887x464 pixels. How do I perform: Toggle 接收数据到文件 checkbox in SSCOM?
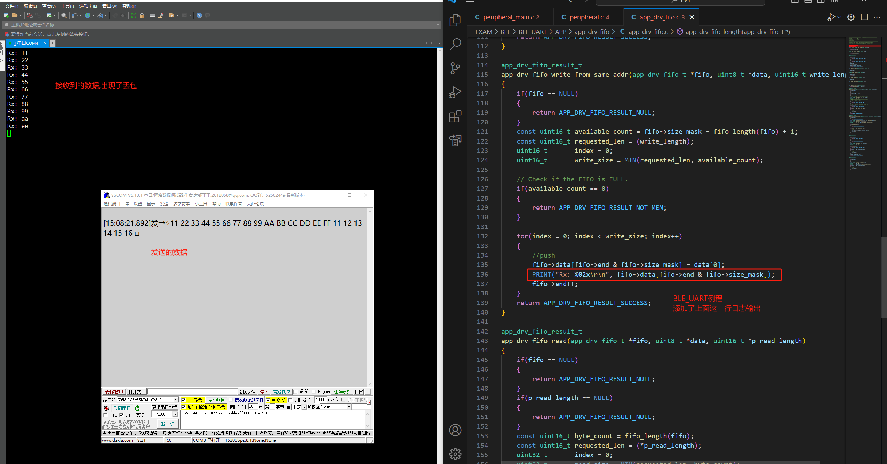pos(231,400)
